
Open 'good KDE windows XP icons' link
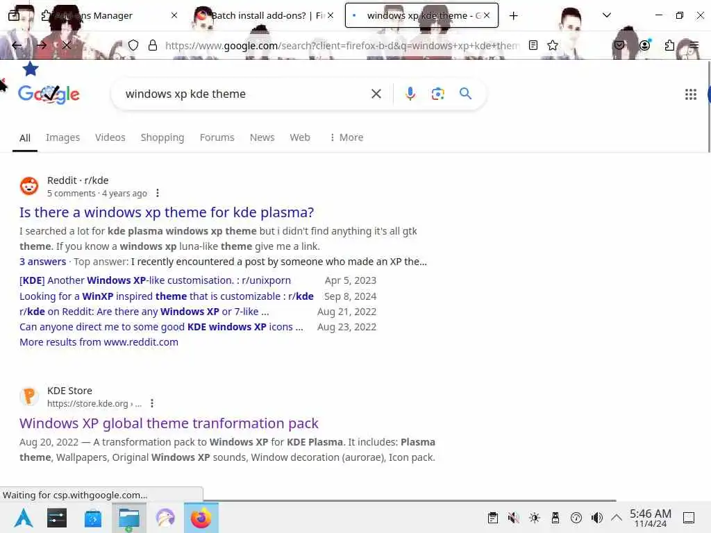tap(161, 328)
